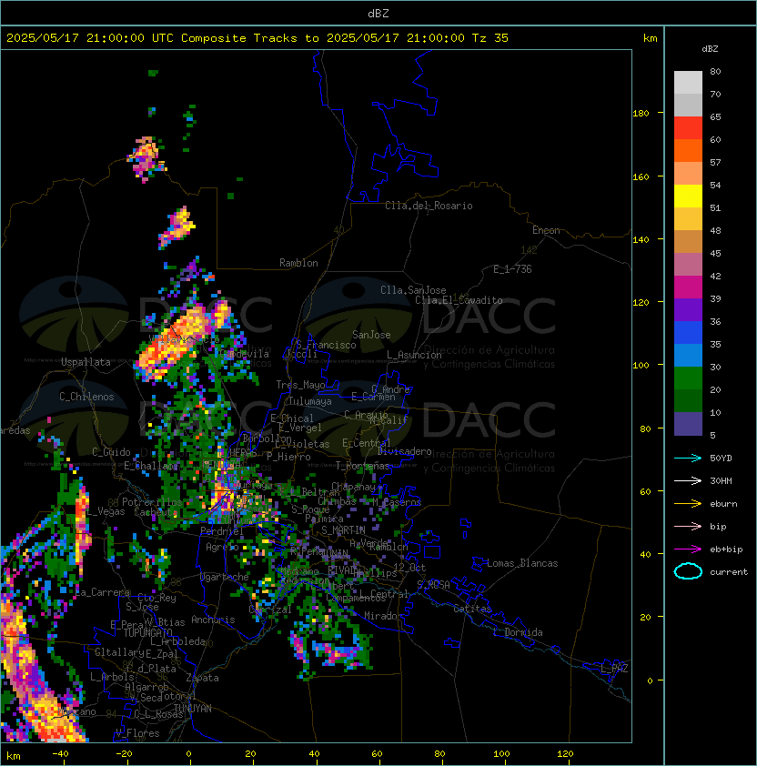Click the 'Tres_Mayo' map label
Screen dimensions: 757x766
[x=300, y=385]
